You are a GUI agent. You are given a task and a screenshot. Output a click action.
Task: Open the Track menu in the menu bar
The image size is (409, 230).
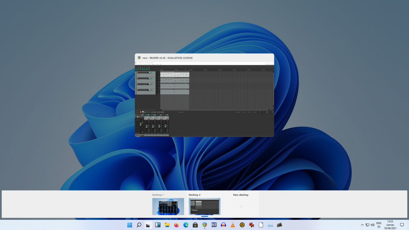pos(149,64)
